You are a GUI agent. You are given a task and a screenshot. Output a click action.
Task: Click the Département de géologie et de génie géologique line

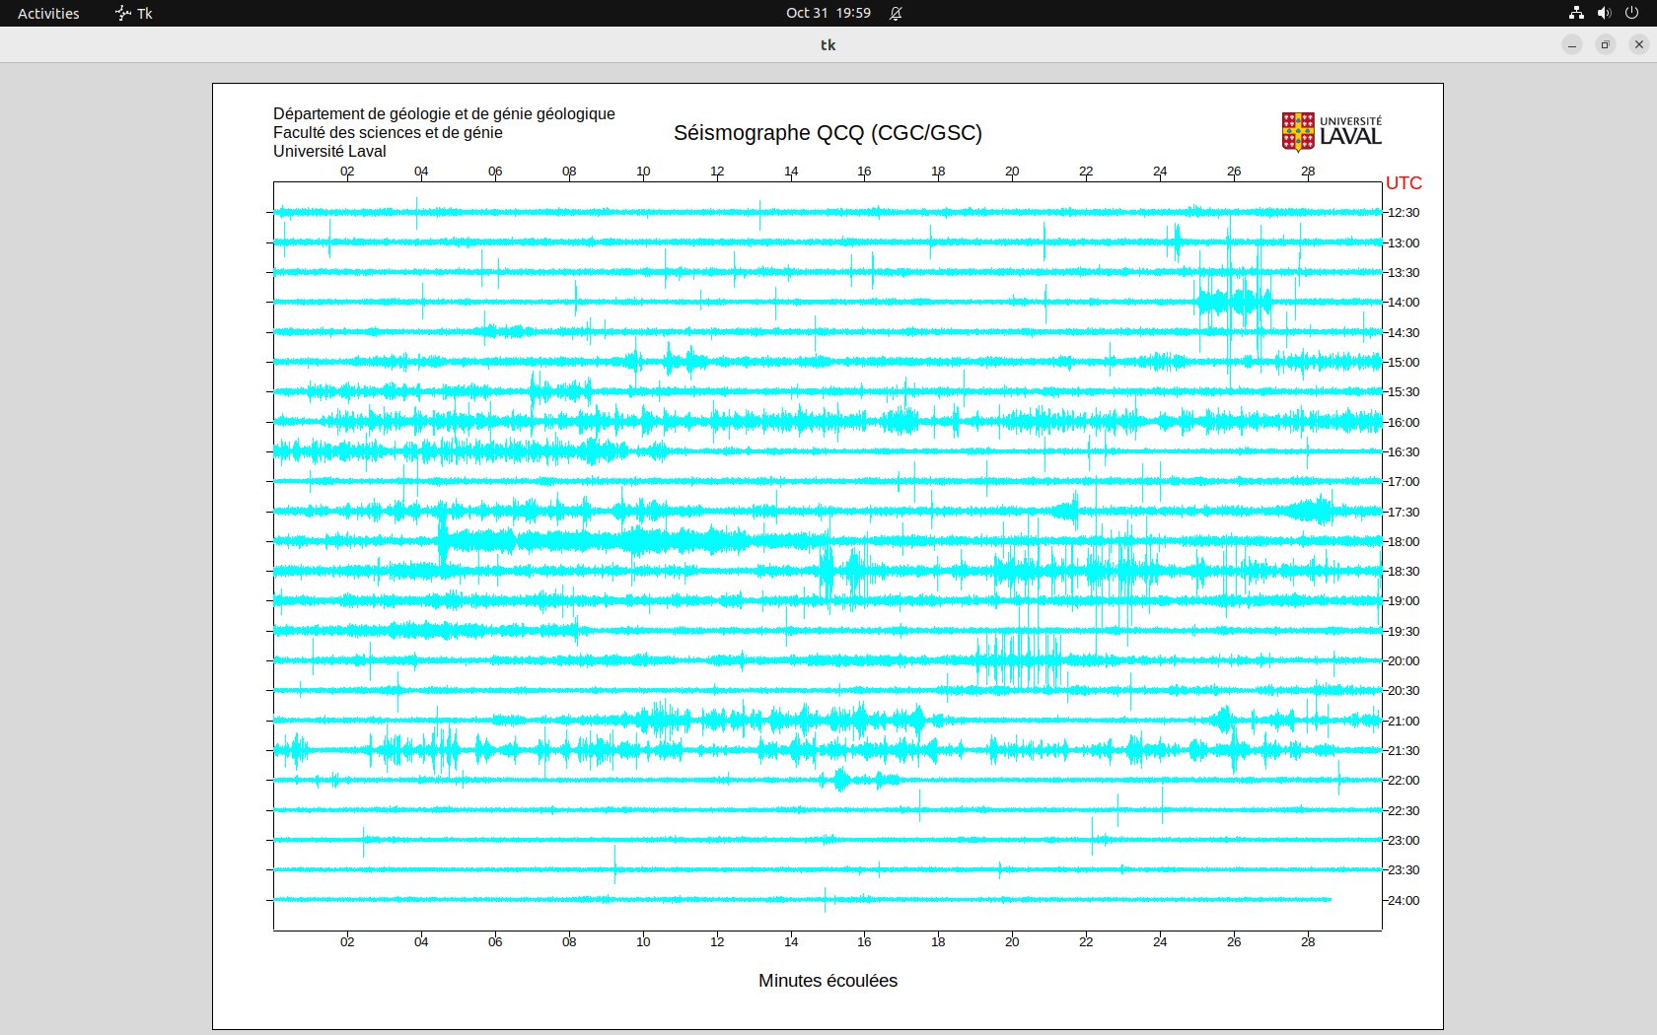click(x=444, y=114)
